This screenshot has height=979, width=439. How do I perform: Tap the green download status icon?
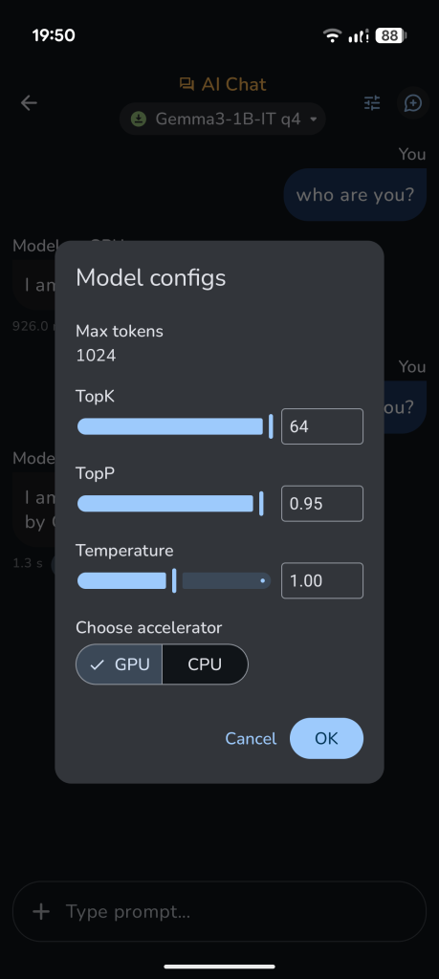point(139,119)
